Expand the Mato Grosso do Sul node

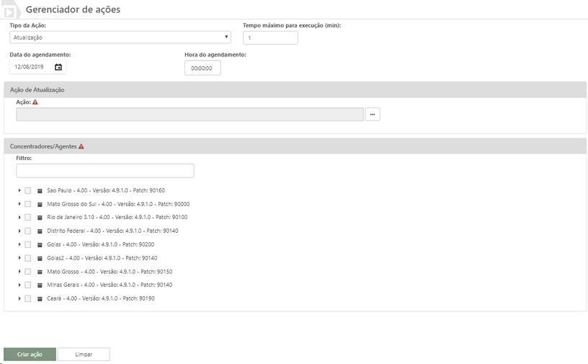pyautogui.click(x=19, y=204)
